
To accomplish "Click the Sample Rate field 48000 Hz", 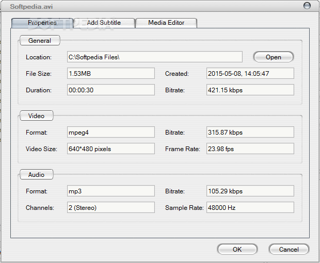I will (250, 207).
